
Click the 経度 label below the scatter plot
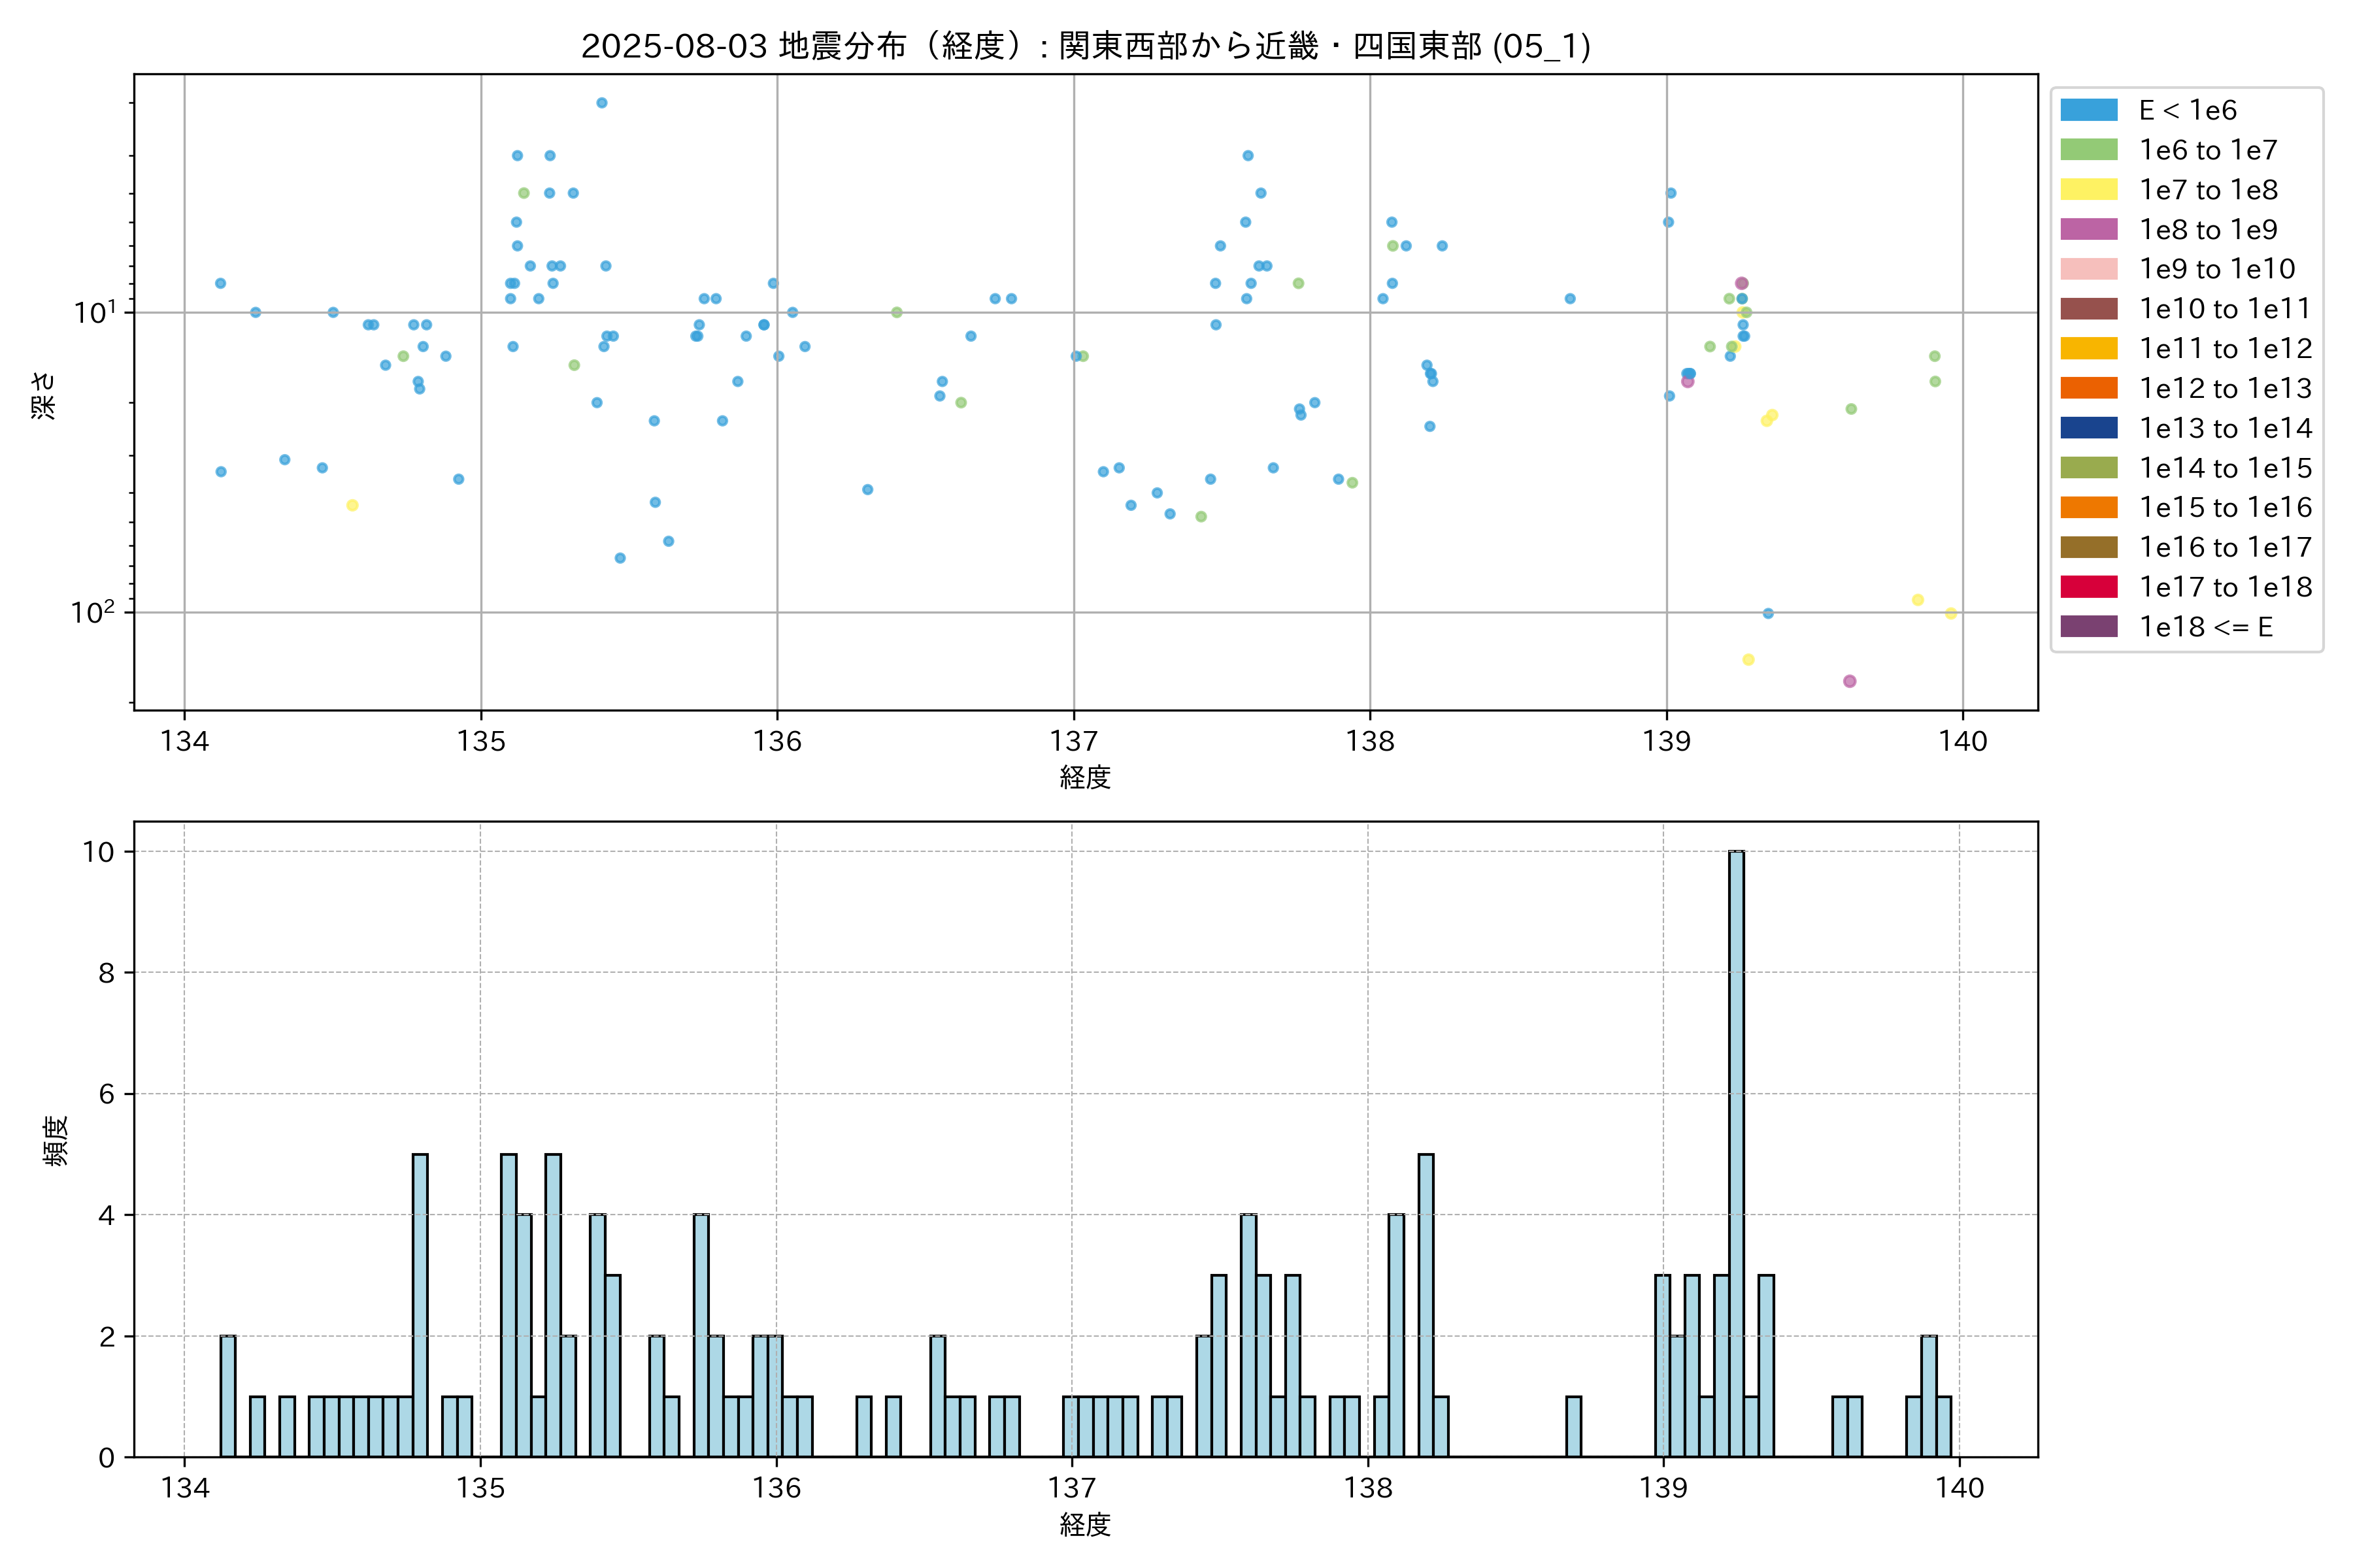[1086, 777]
